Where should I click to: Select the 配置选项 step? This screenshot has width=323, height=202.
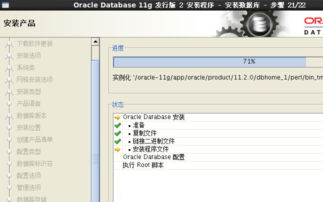[x=28, y=175]
